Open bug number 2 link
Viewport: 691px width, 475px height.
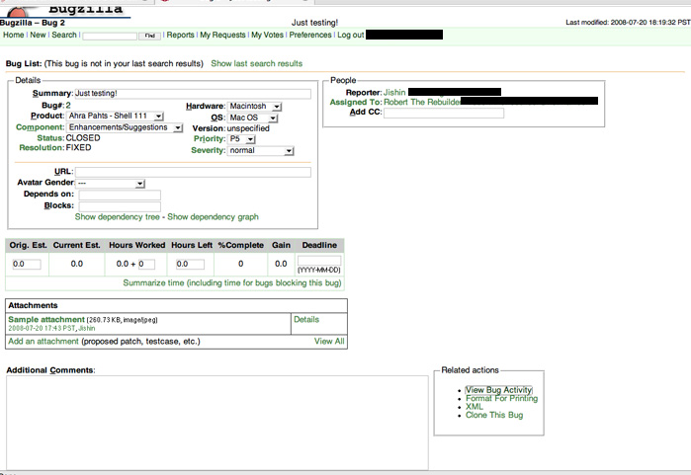[68, 106]
